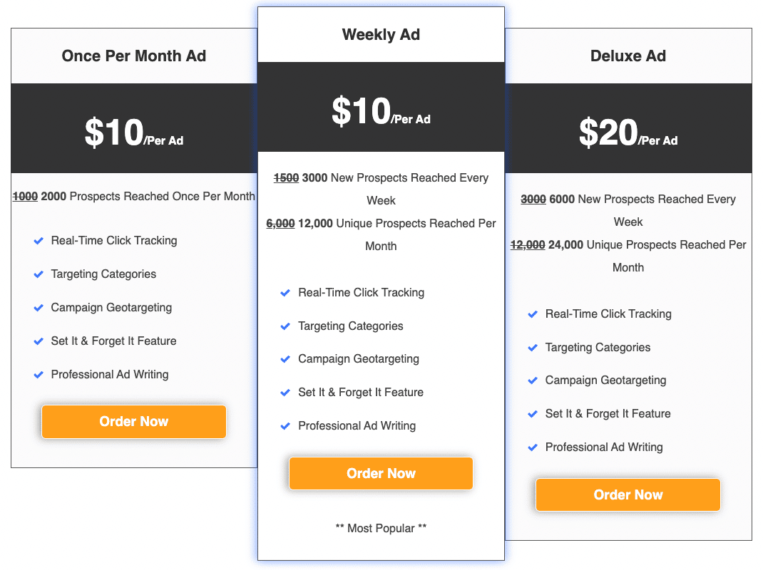Click checkmark beside Set It & Forget It in Weekly Ad
The image size is (763, 570).
(x=285, y=393)
